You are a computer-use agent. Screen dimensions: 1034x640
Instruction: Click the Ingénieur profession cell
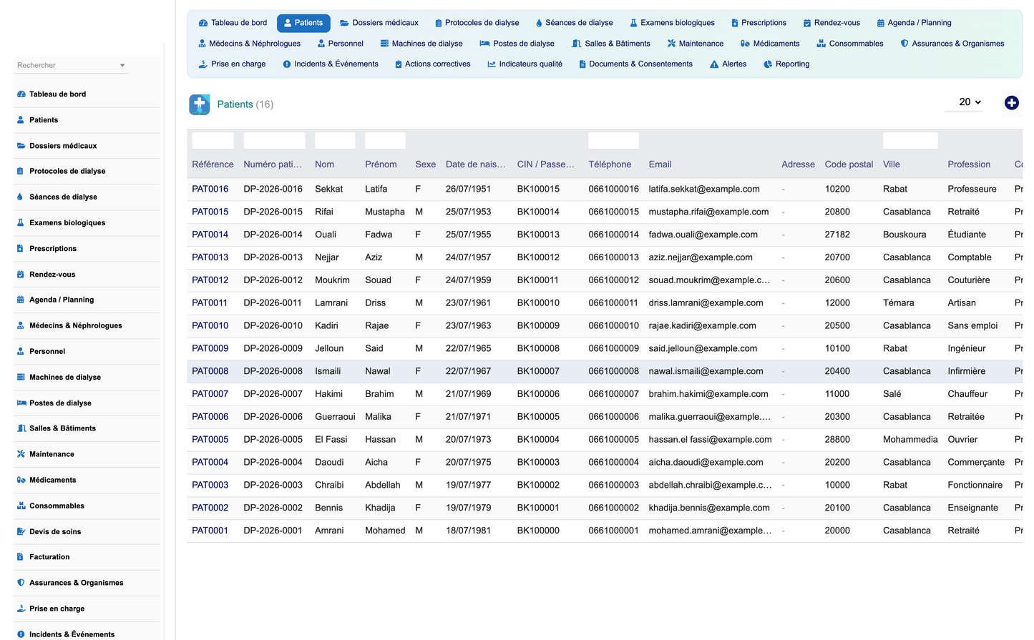(x=967, y=348)
